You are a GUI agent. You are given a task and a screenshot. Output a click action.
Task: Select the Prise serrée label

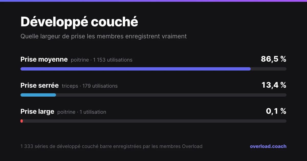click(40, 86)
